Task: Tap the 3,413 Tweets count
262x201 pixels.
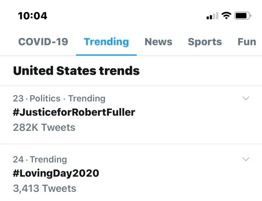Action: tap(45, 188)
